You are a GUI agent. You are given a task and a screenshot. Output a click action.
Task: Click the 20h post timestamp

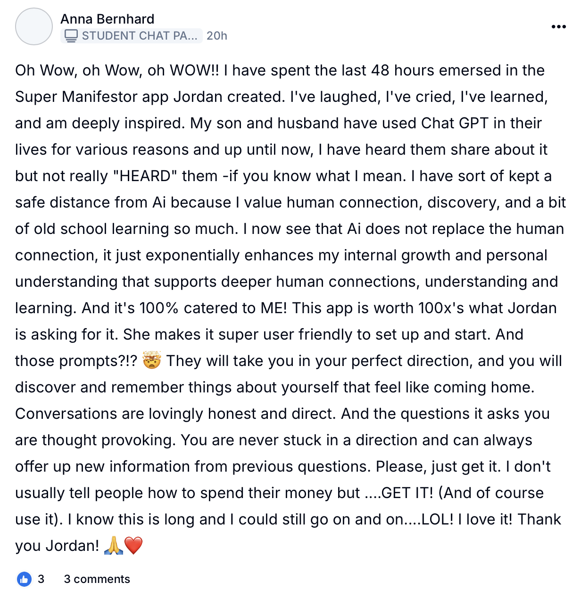click(217, 36)
